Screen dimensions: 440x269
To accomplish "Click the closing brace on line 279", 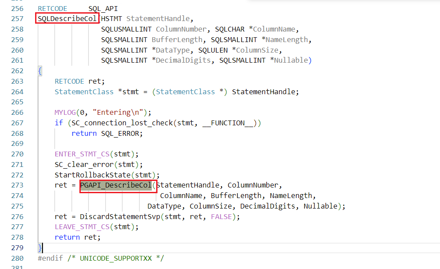I will [x=40, y=248].
